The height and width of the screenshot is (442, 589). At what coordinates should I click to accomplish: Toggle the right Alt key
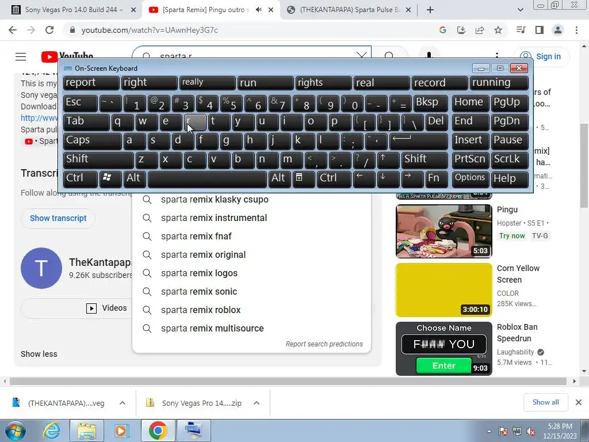280,178
